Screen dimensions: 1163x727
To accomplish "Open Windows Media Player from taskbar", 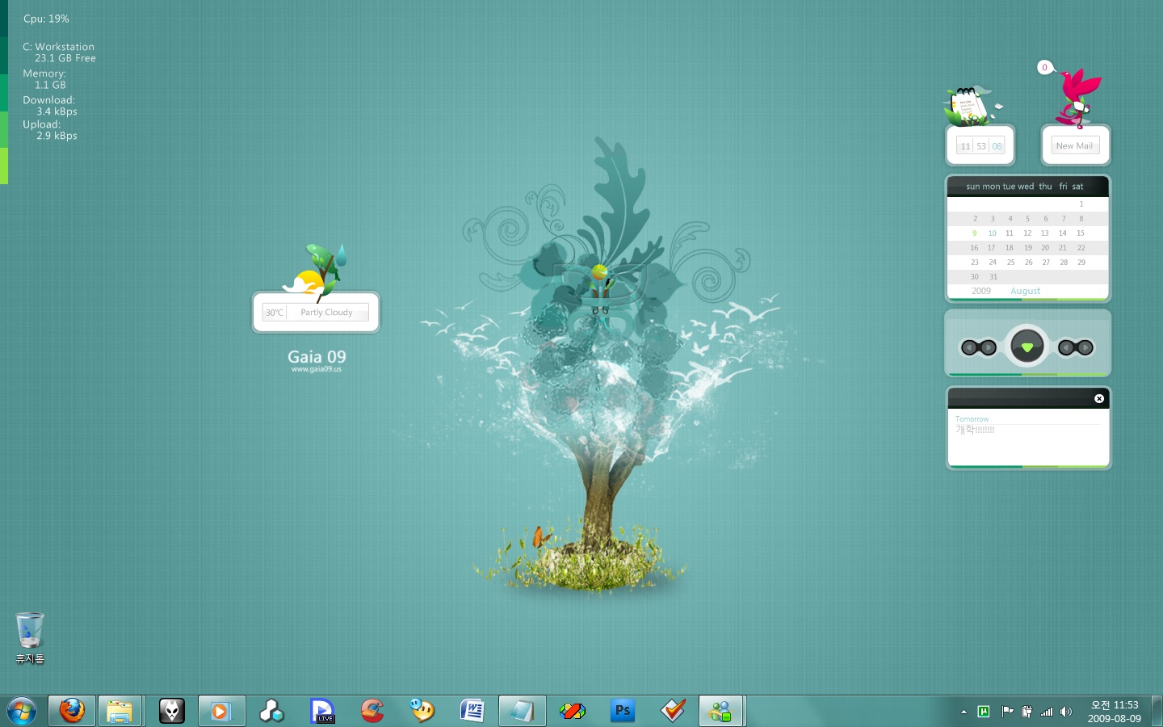I will 221,712.
